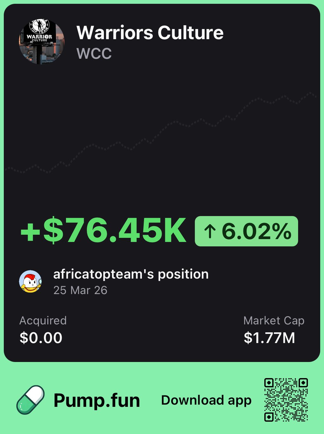Click the Pump.fun brand name
Screen dimensions: 324x434
[x=97, y=401]
